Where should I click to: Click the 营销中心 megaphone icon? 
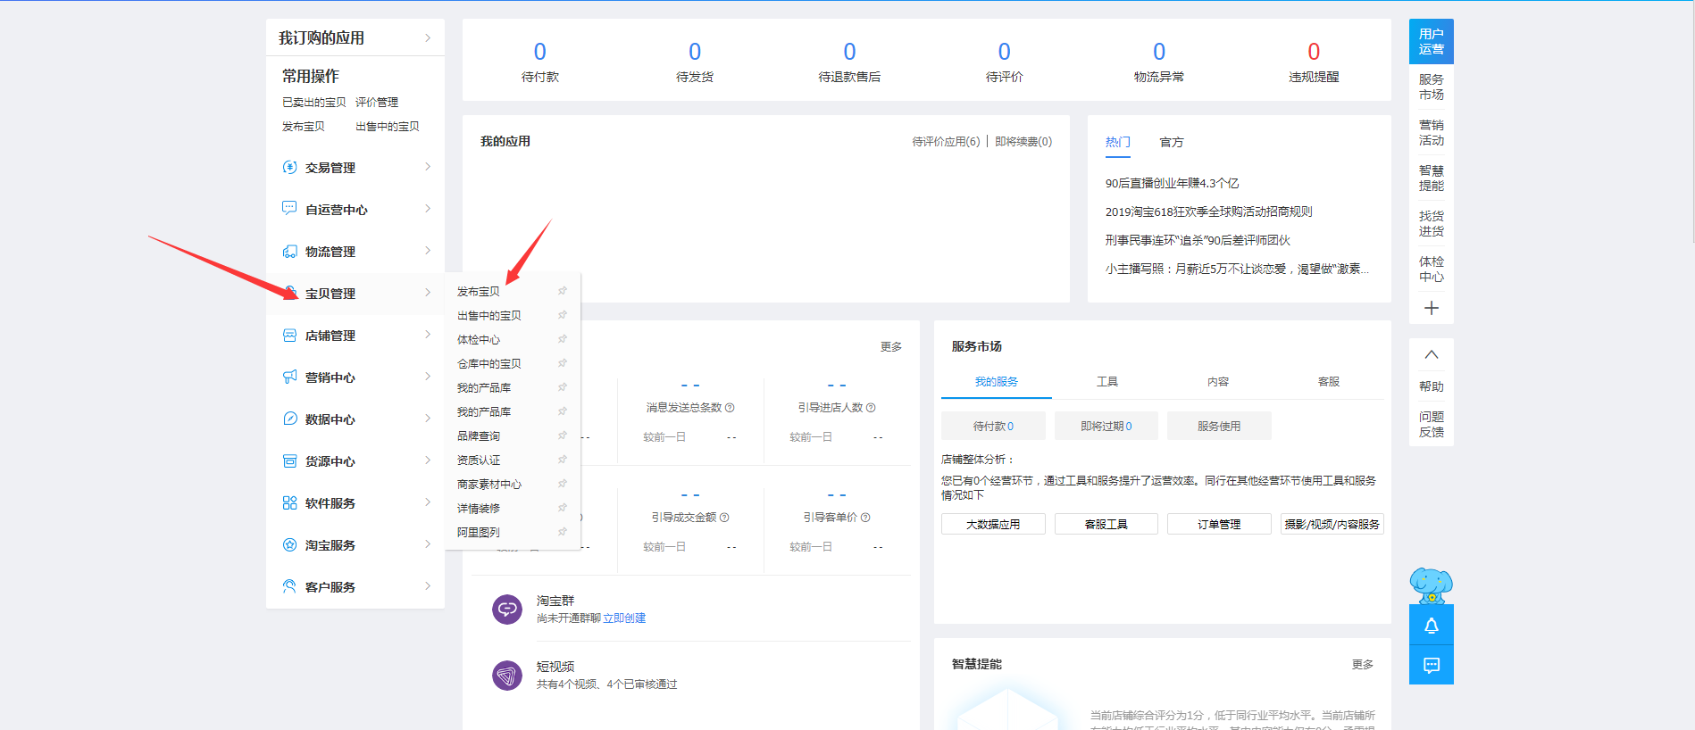click(289, 377)
